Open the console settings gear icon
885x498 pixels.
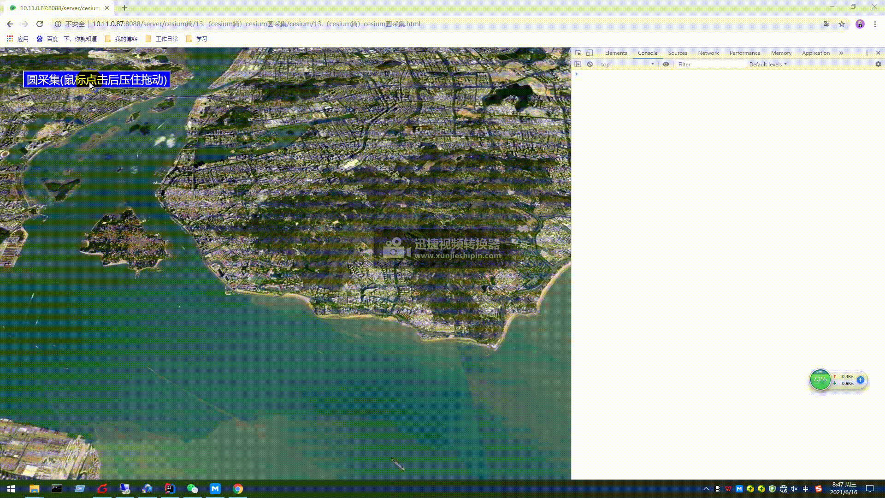coord(878,65)
